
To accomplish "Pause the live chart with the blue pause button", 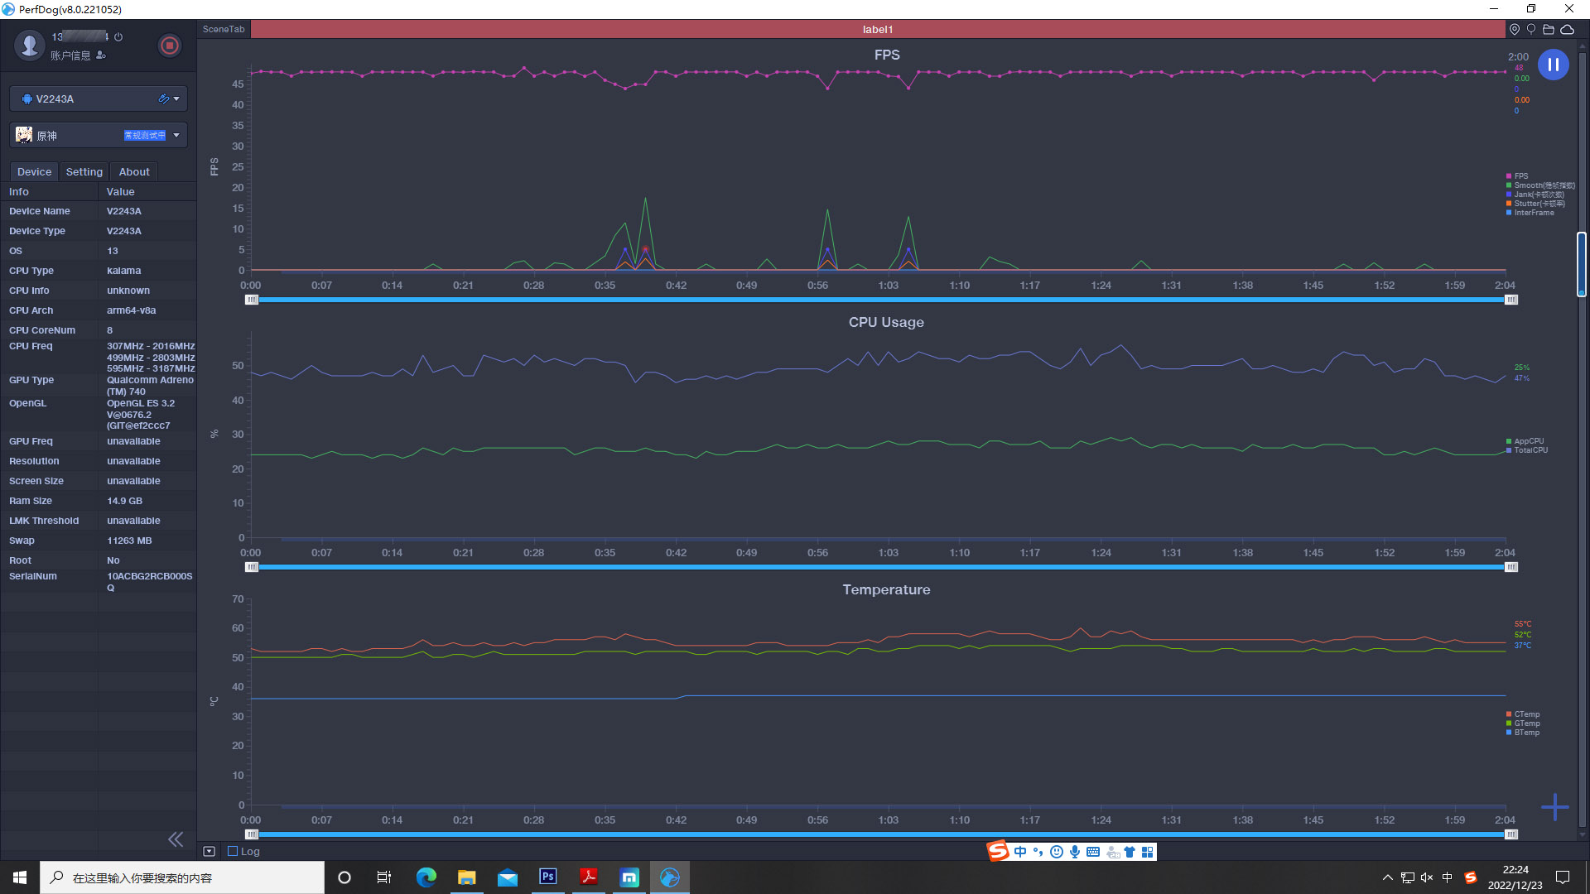I will (x=1553, y=65).
